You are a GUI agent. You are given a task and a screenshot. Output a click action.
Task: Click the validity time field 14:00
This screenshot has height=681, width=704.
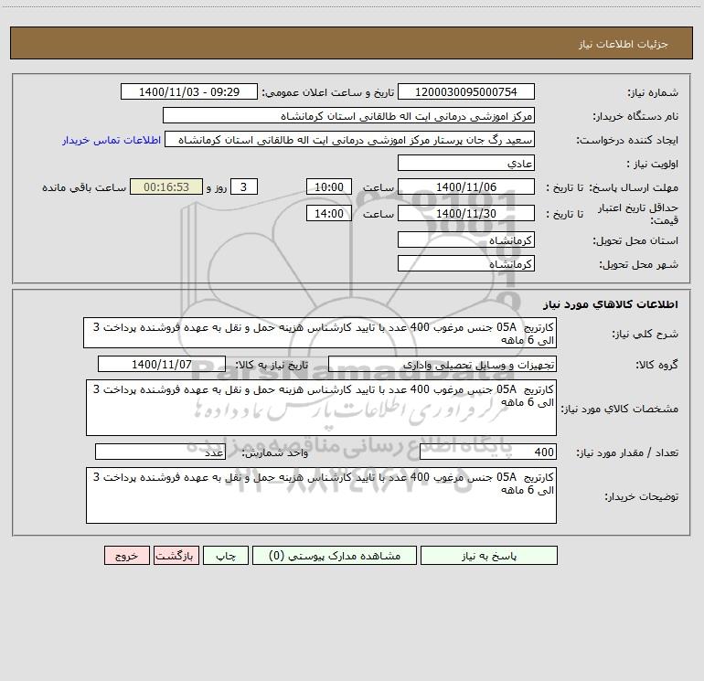click(x=328, y=213)
